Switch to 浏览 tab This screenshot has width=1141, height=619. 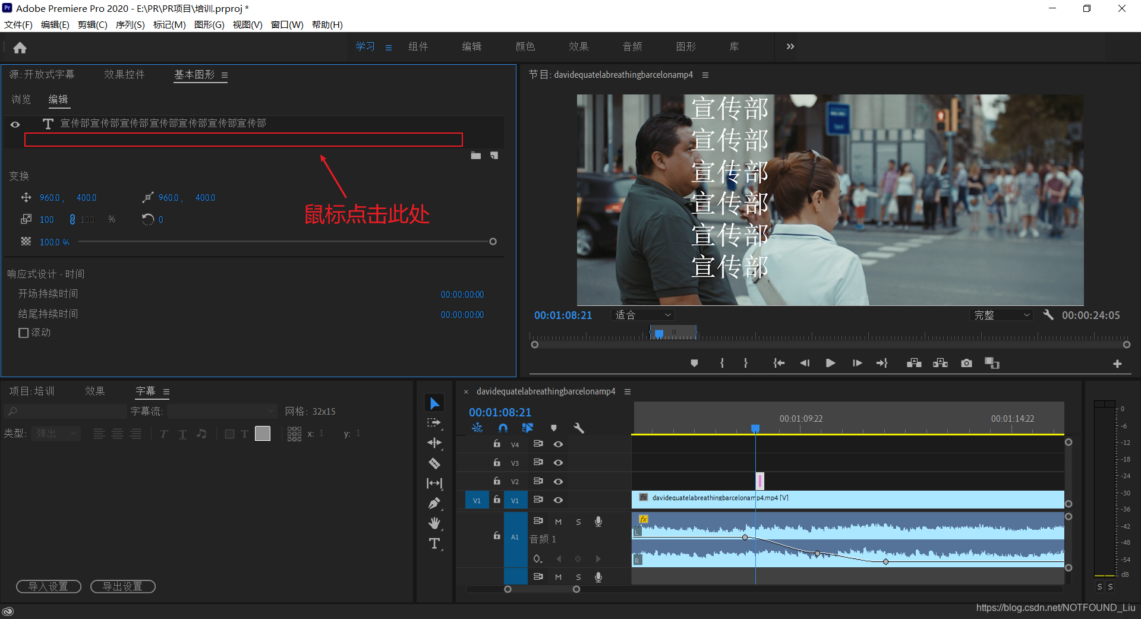(x=21, y=99)
